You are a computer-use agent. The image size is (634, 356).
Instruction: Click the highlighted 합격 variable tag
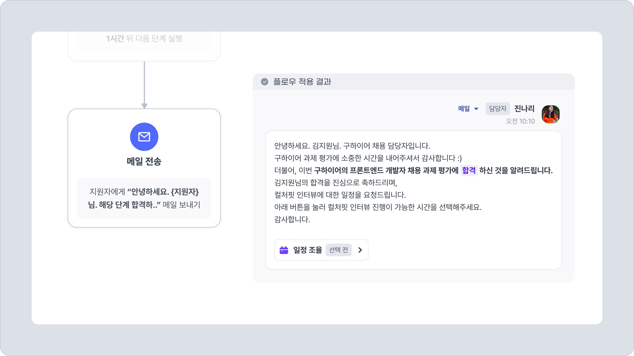click(x=469, y=170)
